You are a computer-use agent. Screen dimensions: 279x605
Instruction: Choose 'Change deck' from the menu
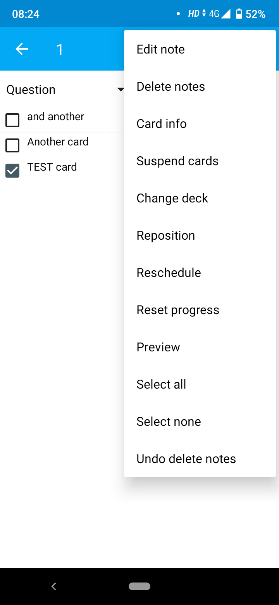pos(172,198)
